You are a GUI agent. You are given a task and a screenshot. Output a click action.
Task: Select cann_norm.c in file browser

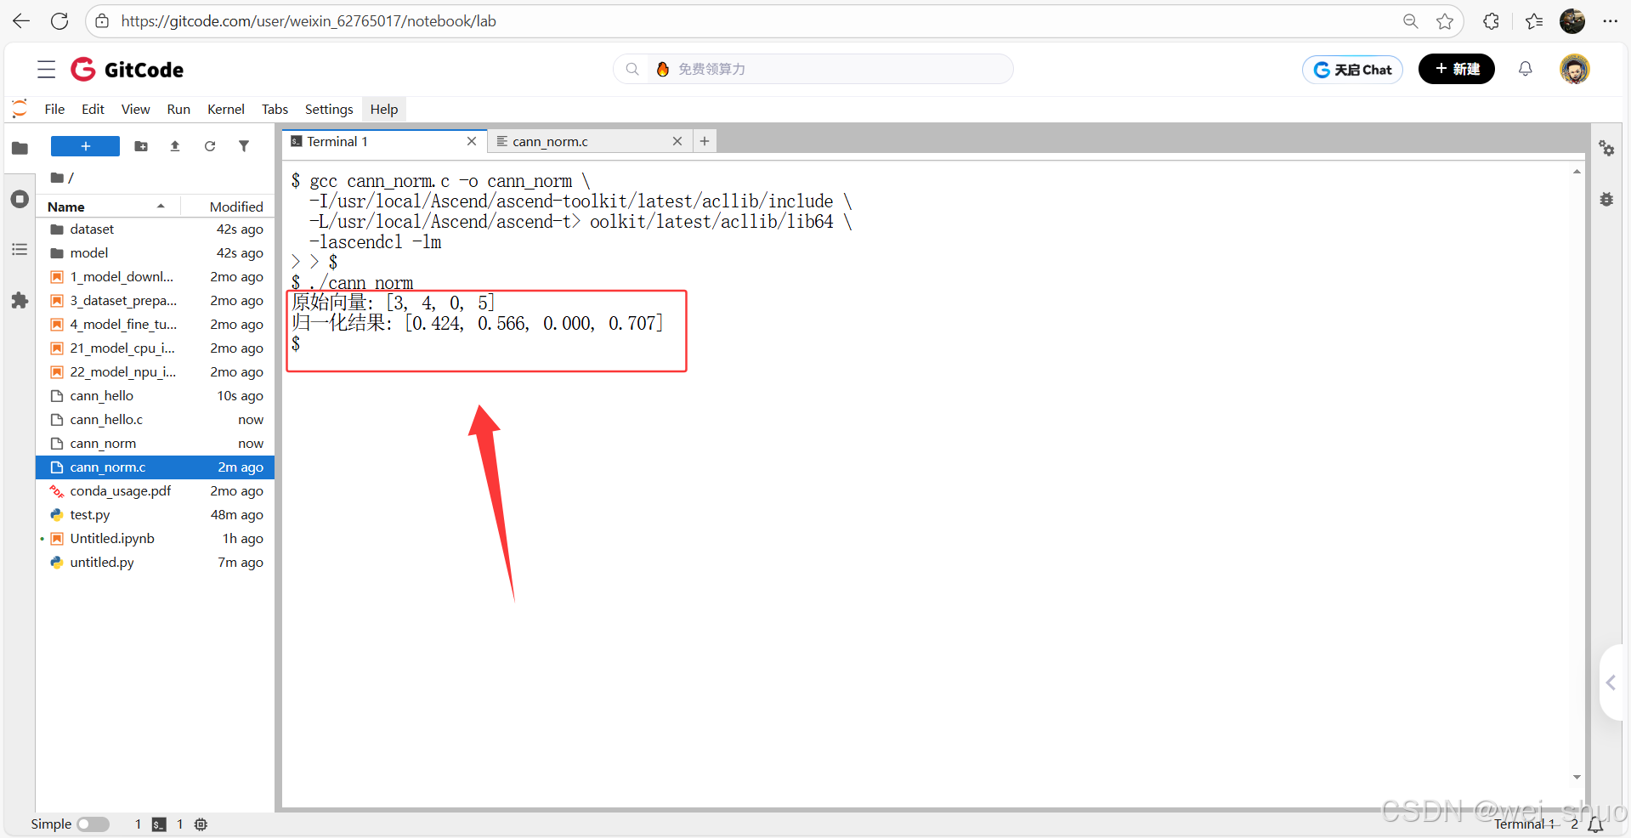(156, 467)
